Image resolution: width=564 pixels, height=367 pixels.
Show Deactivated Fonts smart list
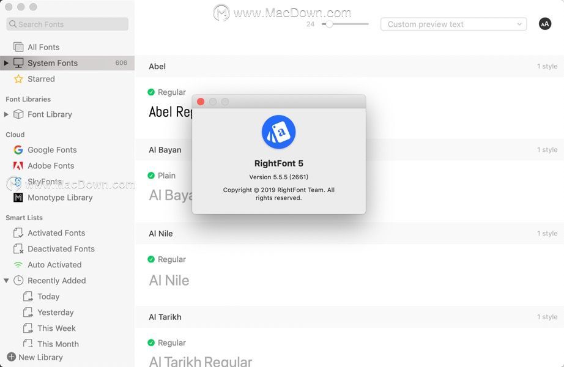tap(67, 248)
